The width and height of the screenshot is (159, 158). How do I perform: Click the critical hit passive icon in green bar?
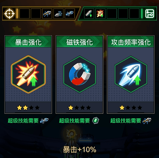pyautogui.click(x=100, y=14)
